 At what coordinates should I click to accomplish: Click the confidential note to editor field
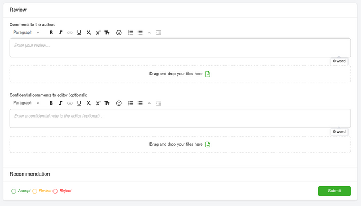click(180, 118)
